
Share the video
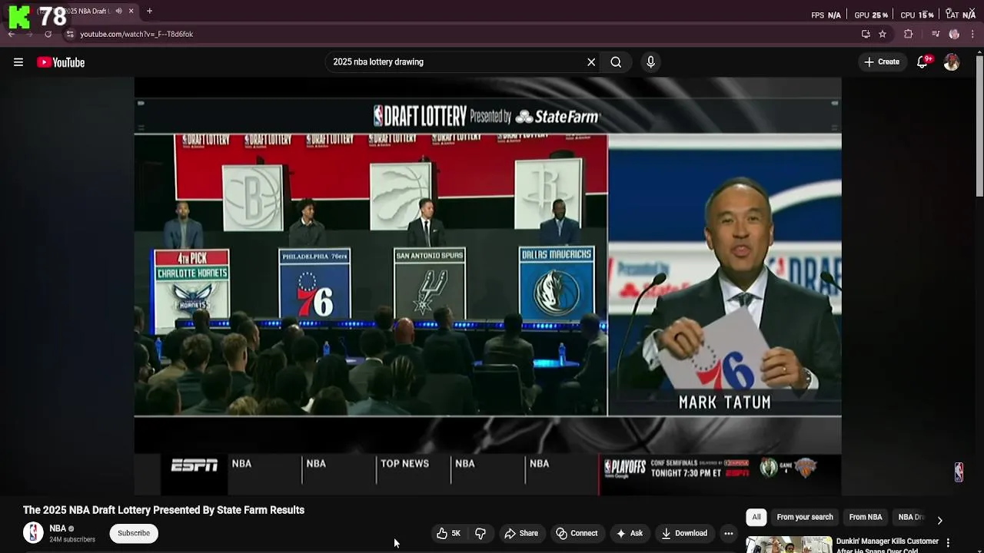520,533
